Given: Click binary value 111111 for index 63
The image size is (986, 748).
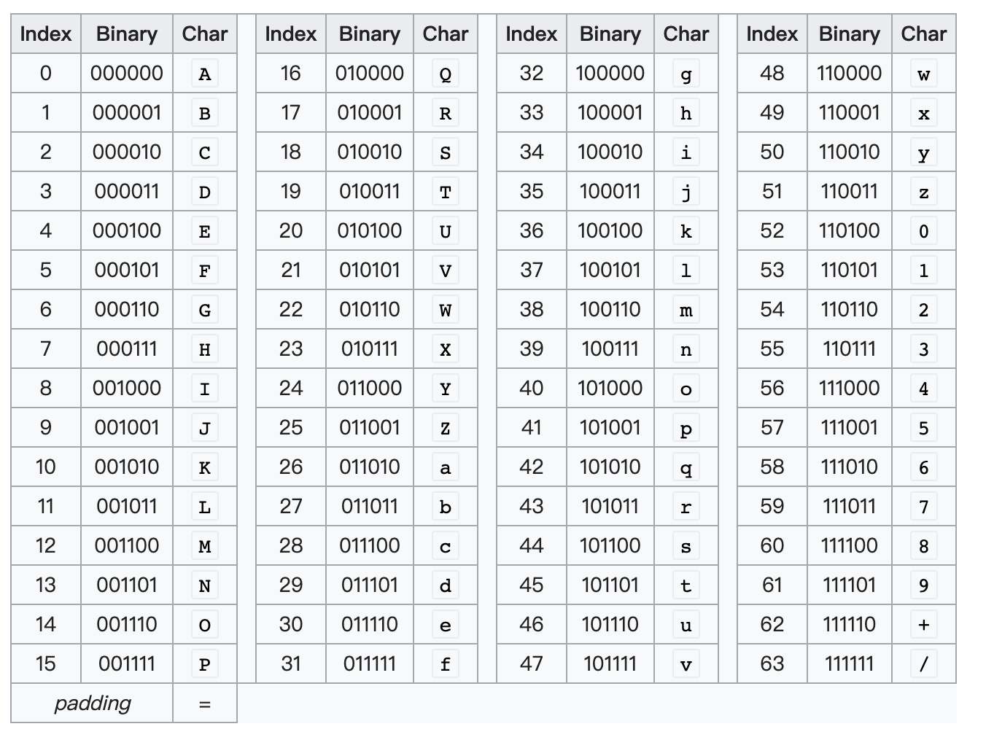Looking at the screenshot, I should coord(850,663).
